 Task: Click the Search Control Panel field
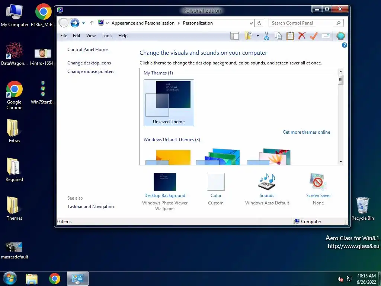click(x=306, y=23)
